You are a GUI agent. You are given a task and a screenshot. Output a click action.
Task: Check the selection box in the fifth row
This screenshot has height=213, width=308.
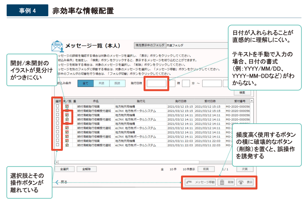coord(57,123)
